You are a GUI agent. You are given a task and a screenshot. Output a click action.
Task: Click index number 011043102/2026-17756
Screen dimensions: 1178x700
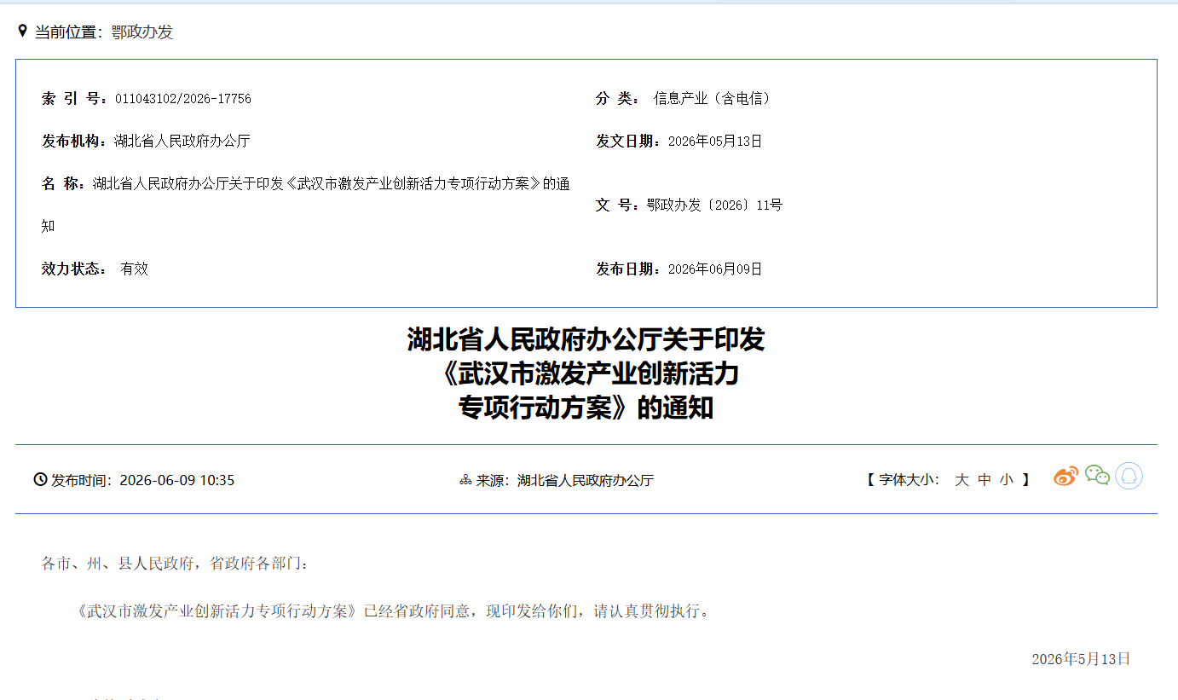(x=182, y=99)
